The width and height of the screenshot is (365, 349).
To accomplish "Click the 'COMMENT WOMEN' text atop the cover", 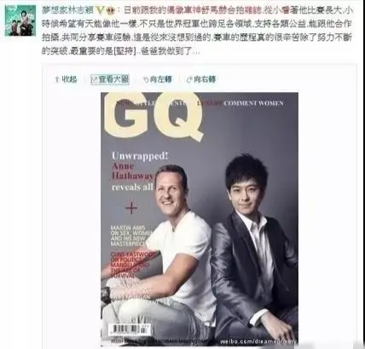I will click(x=253, y=103).
